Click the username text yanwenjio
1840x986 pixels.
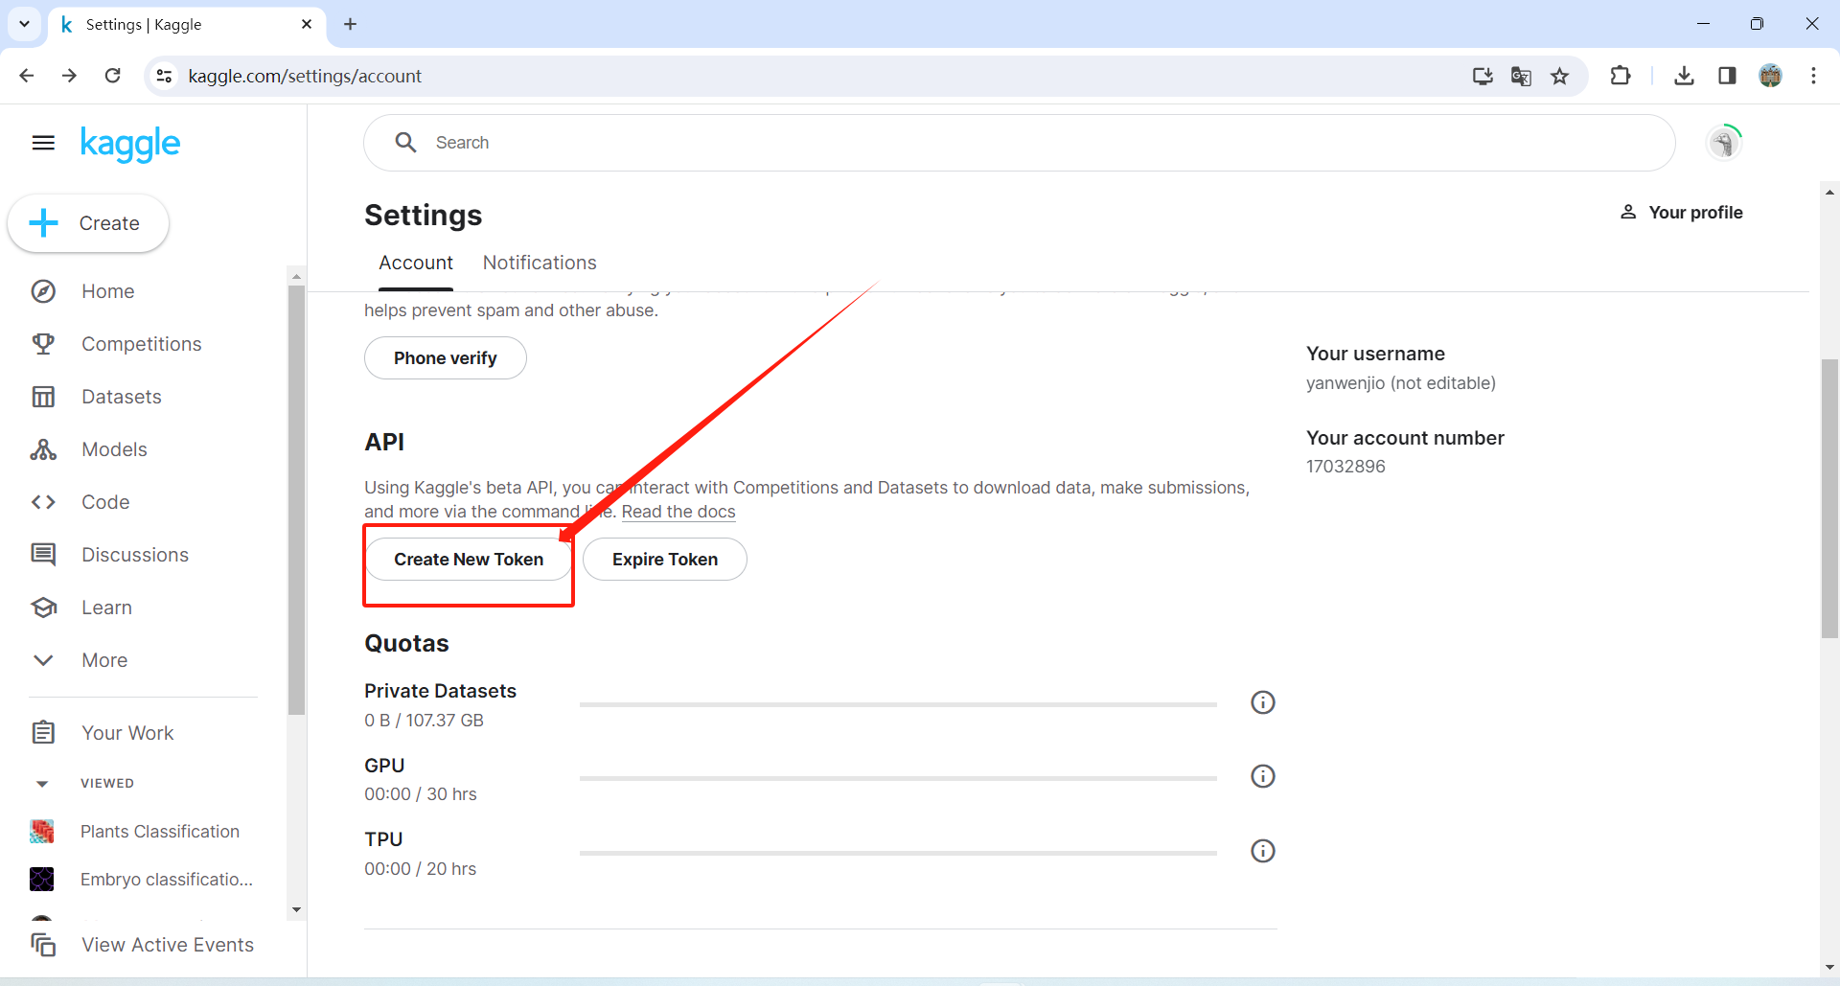[1345, 383]
